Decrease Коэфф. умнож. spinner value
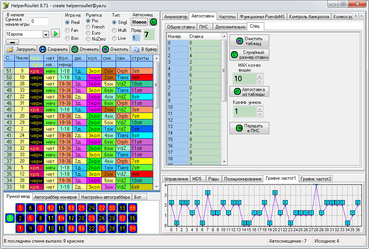This screenshot has width=369, height=249. [x=259, y=114]
